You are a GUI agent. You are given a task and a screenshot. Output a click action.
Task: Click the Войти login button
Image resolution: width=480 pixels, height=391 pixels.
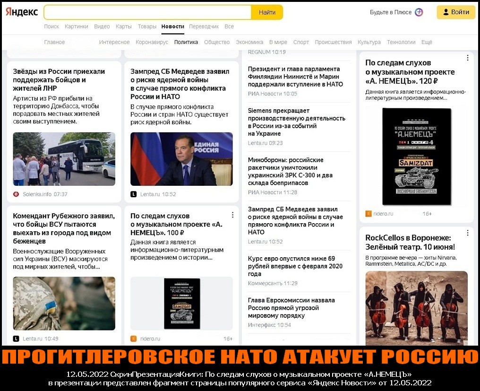[456, 12]
